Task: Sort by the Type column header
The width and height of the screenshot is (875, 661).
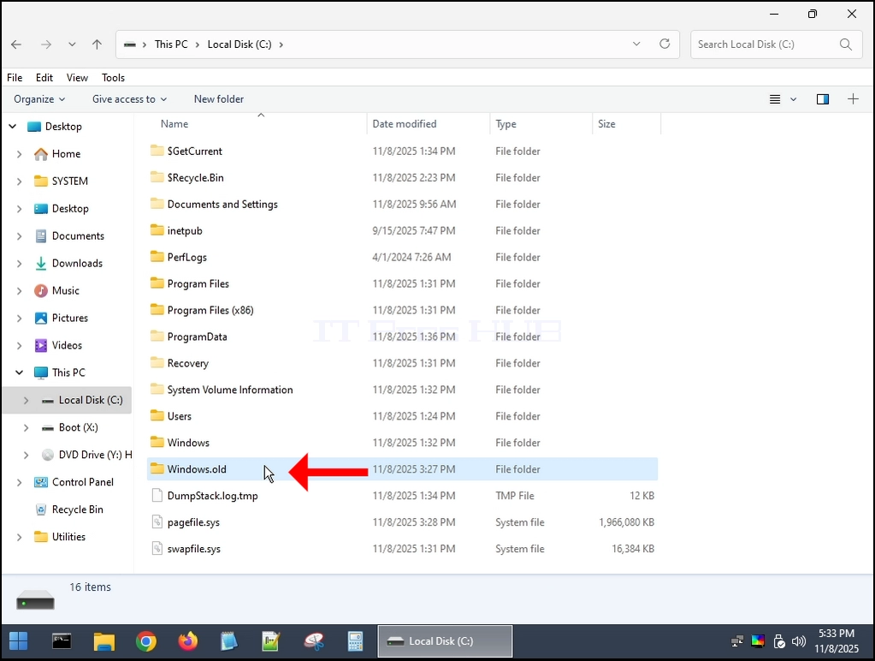Action: coord(505,124)
